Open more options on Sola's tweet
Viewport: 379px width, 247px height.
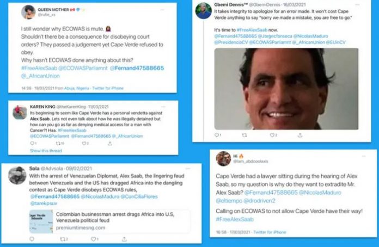188,169
